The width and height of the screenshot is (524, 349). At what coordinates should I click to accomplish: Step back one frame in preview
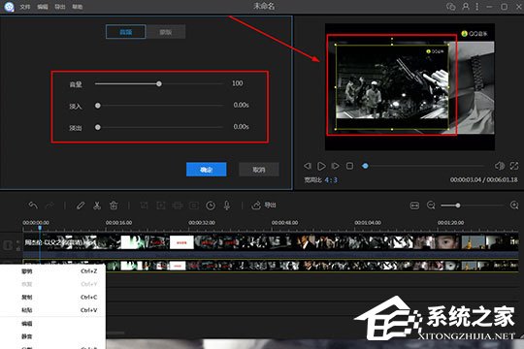point(308,166)
